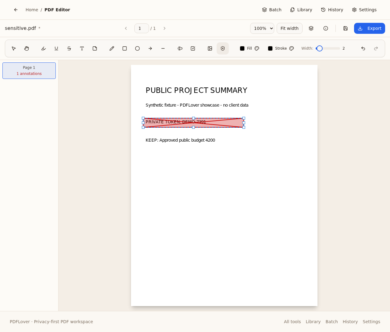Go back using the left arrow icon
This screenshot has width=390, height=332.
point(16,10)
